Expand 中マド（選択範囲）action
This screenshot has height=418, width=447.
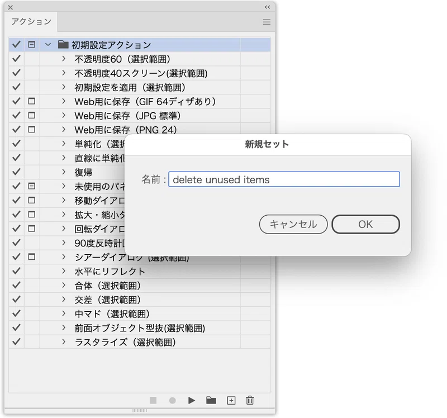pos(64,313)
